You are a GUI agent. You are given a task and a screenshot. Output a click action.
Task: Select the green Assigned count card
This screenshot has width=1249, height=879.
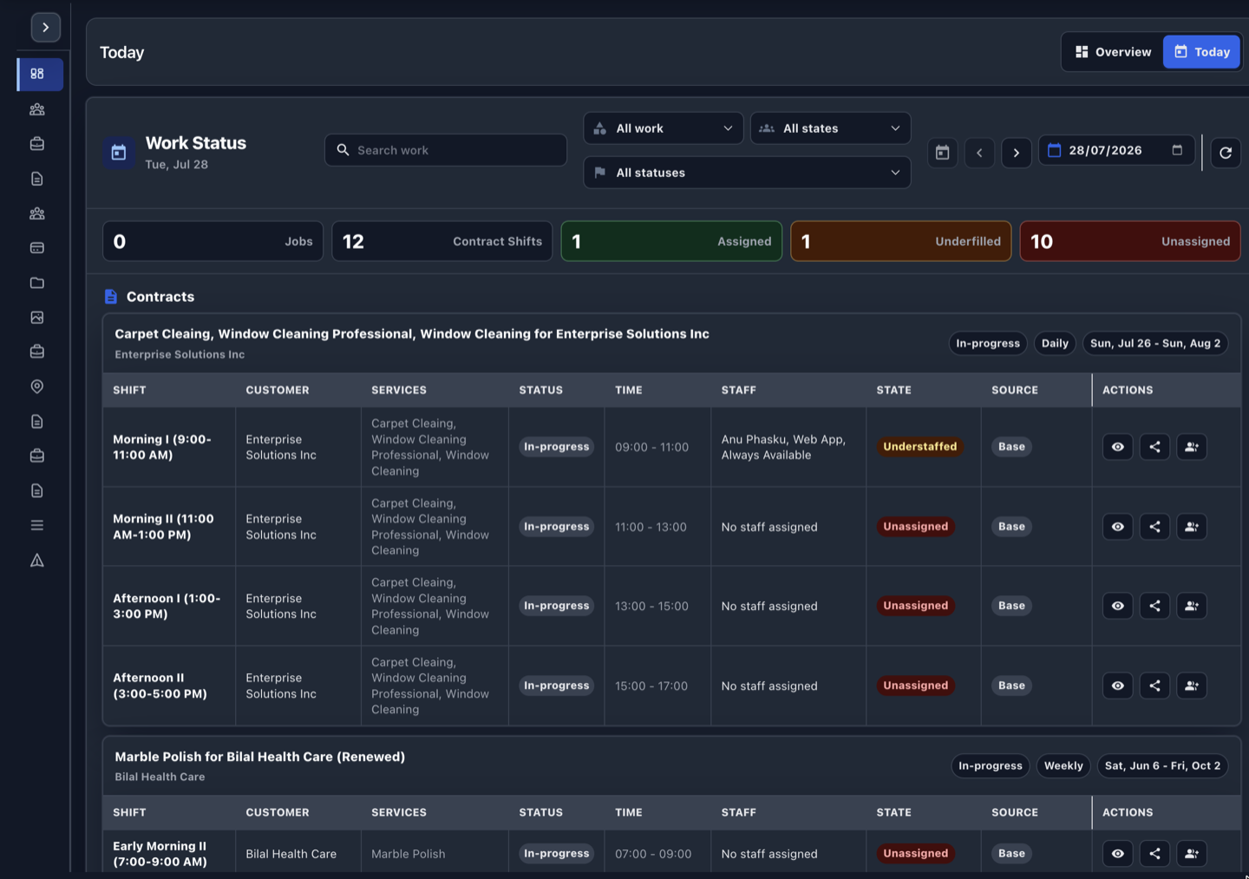click(671, 241)
